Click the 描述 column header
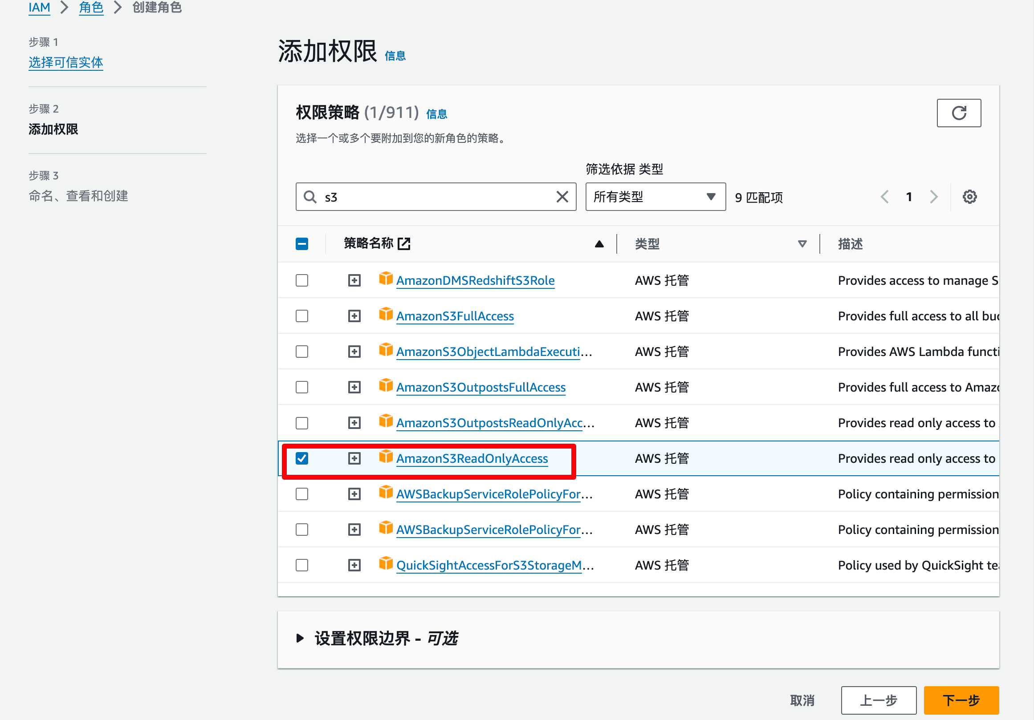The height and width of the screenshot is (720, 1034). click(x=850, y=244)
